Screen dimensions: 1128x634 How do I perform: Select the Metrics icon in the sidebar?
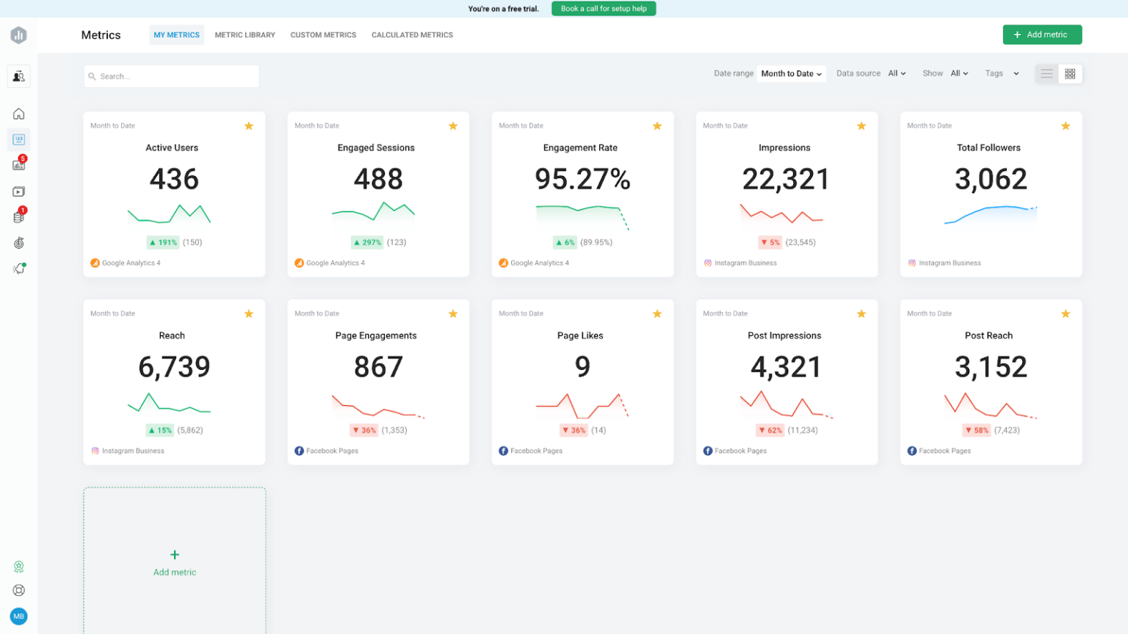18,139
